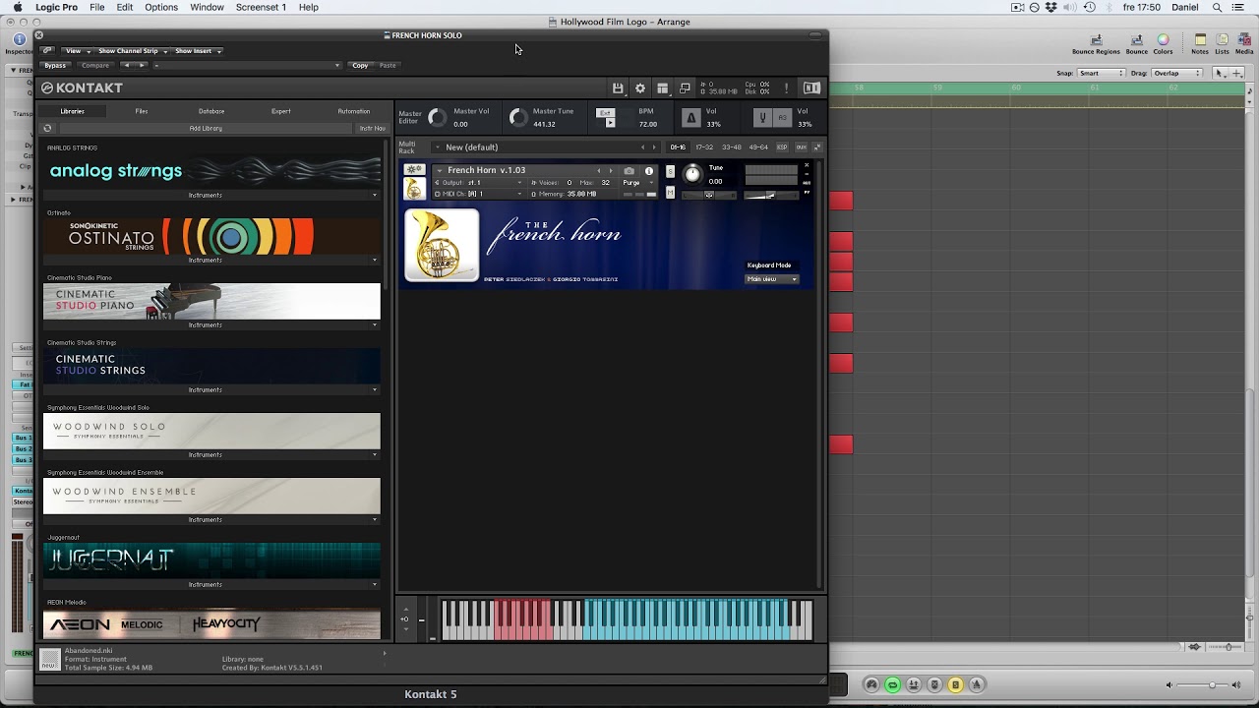1259x708 pixels.
Task: Click Add Library button
Action: 206,128
